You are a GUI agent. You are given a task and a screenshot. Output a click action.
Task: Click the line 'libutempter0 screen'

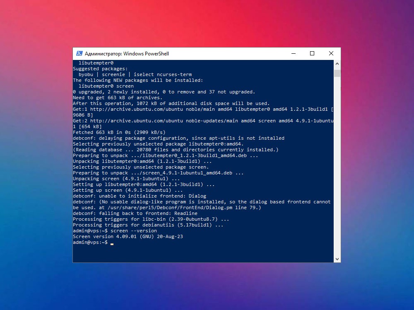106,86
